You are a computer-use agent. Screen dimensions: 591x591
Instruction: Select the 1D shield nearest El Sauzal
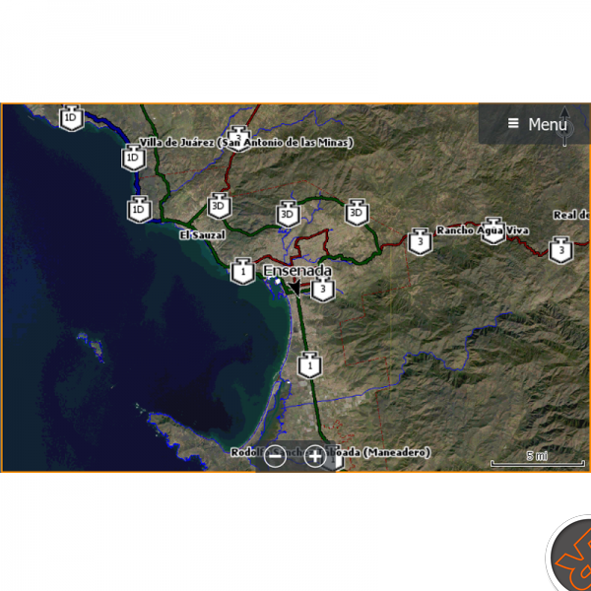pyautogui.click(x=140, y=209)
